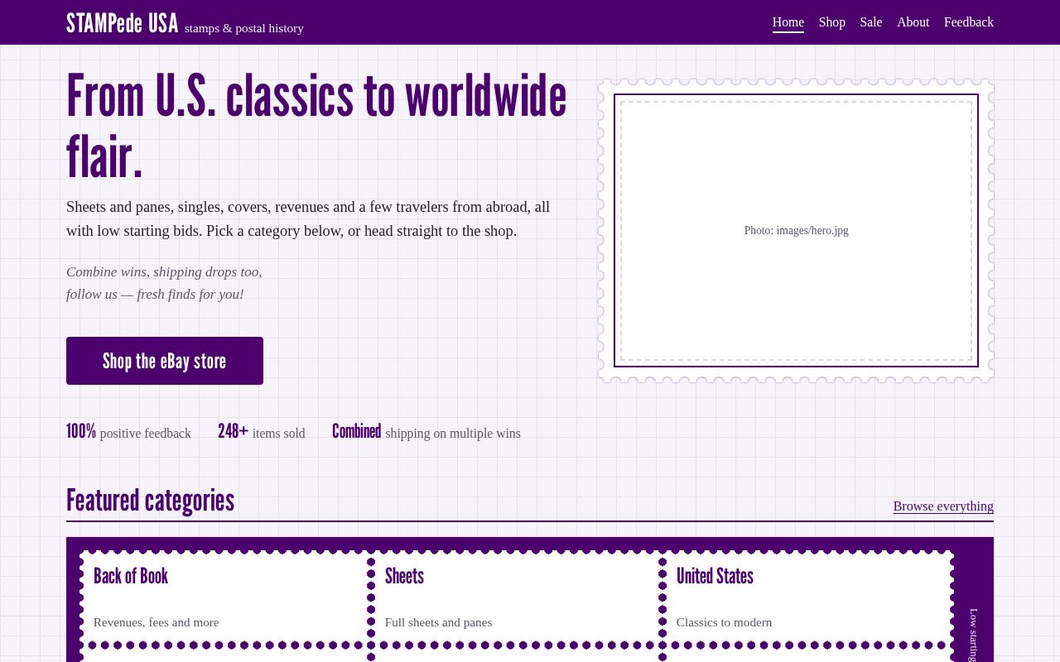1060x662 pixels.
Task: Click the 'Combine wins, shipping drops too' italic line
Action: pos(164,271)
